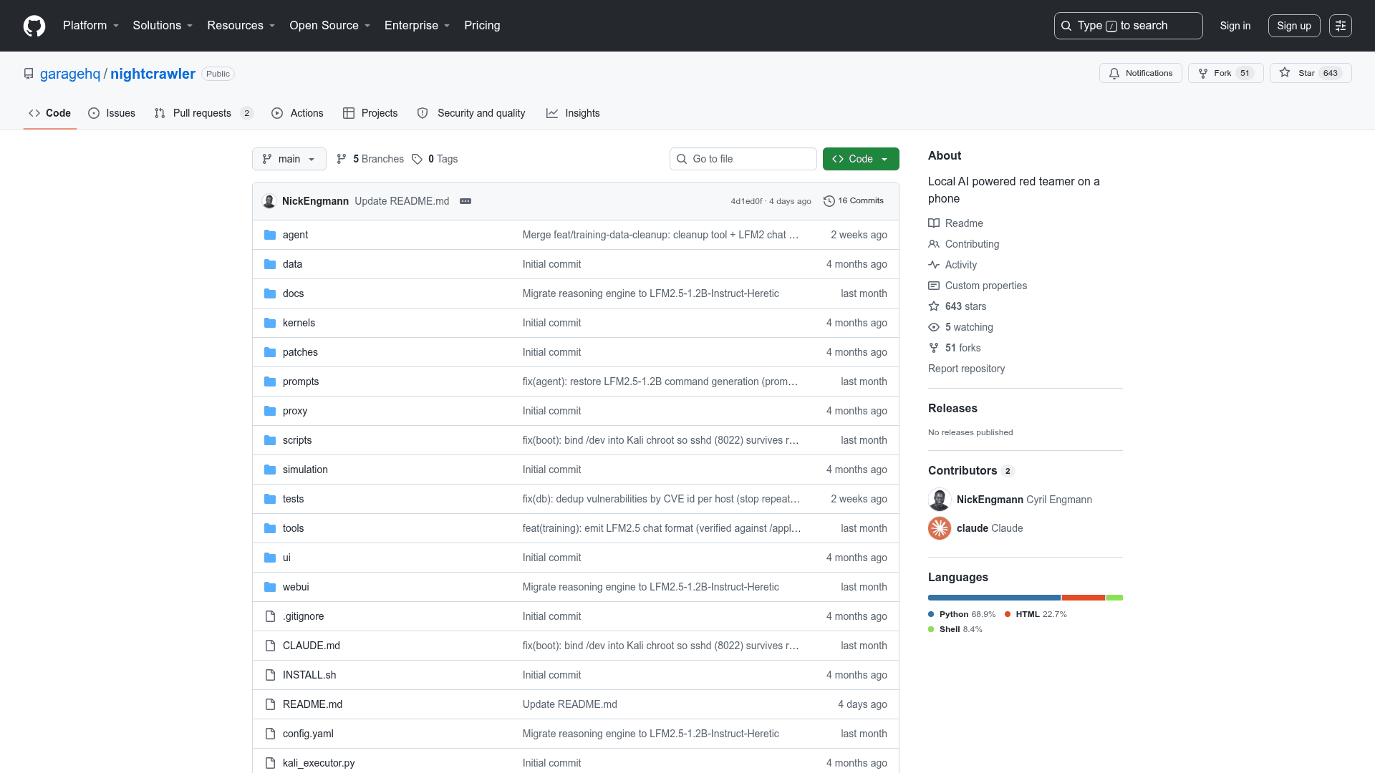The width and height of the screenshot is (1375, 773).
Task: Click the .gitignore file icon
Action: click(x=270, y=616)
